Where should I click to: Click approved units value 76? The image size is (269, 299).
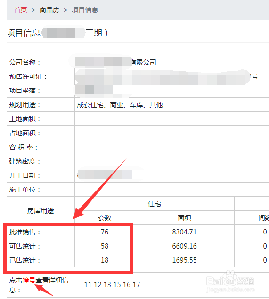(x=105, y=232)
